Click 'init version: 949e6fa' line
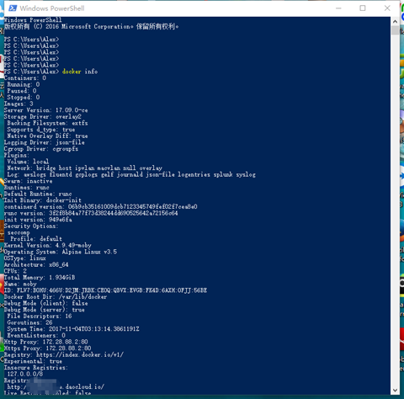 tap(38, 220)
